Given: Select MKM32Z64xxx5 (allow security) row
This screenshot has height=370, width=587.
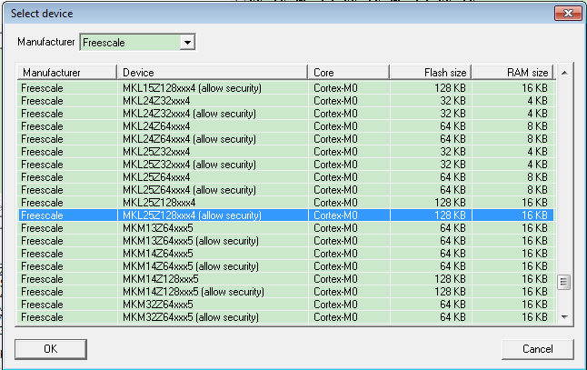Looking at the screenshot, I should coord(286,317).
